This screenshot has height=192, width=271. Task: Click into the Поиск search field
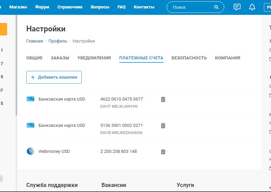[x=191, y=7]
